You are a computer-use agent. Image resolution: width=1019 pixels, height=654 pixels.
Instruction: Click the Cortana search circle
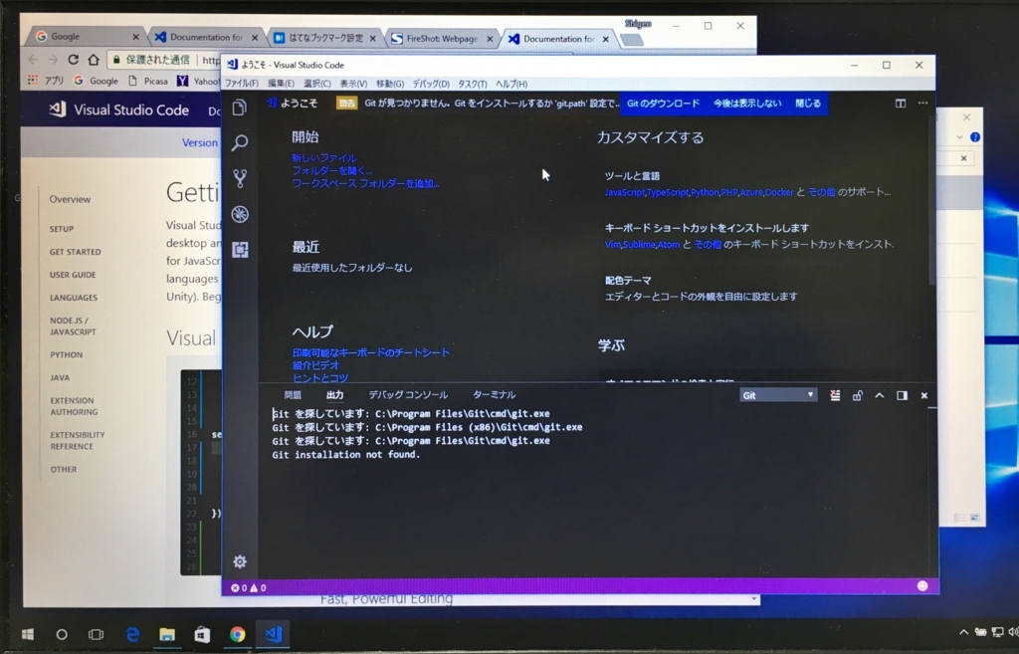(62, 634)
